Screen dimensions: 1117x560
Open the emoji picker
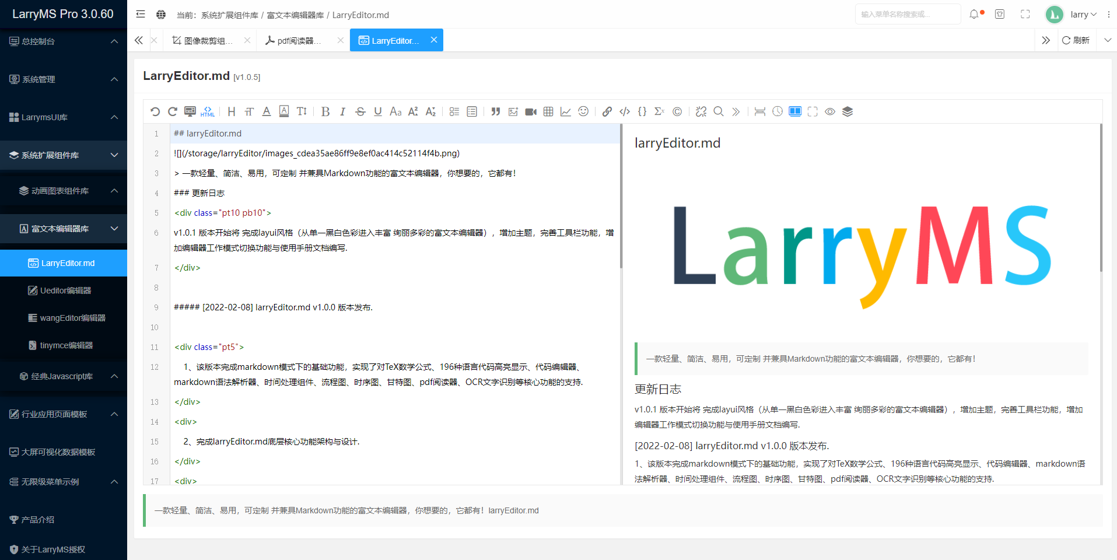click(x=583, y=111)
